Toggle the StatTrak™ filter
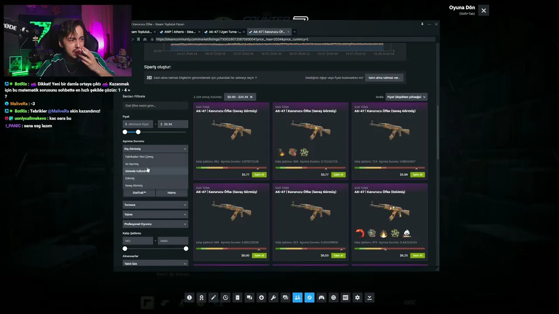Screen dimensions: 559x314 pyautogui.click(x=139, y=193)
